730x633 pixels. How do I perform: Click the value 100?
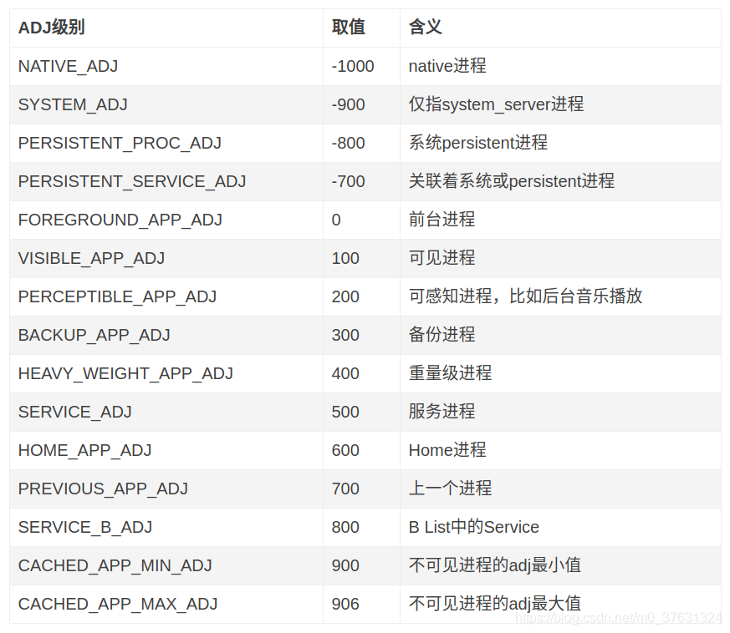click(x=345, y=258)
